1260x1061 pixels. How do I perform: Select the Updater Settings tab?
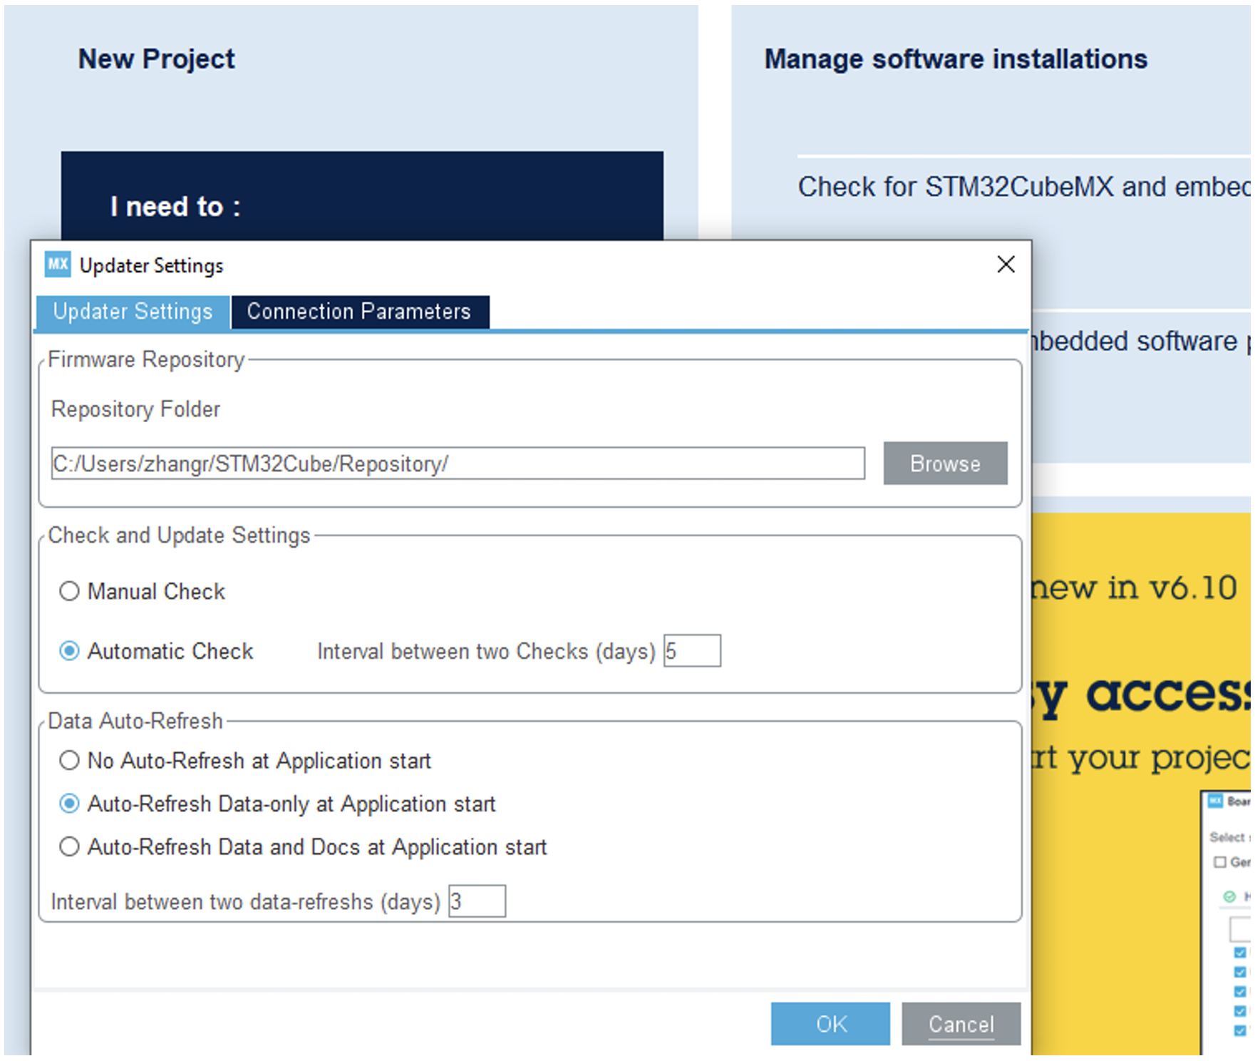point(133,312)
